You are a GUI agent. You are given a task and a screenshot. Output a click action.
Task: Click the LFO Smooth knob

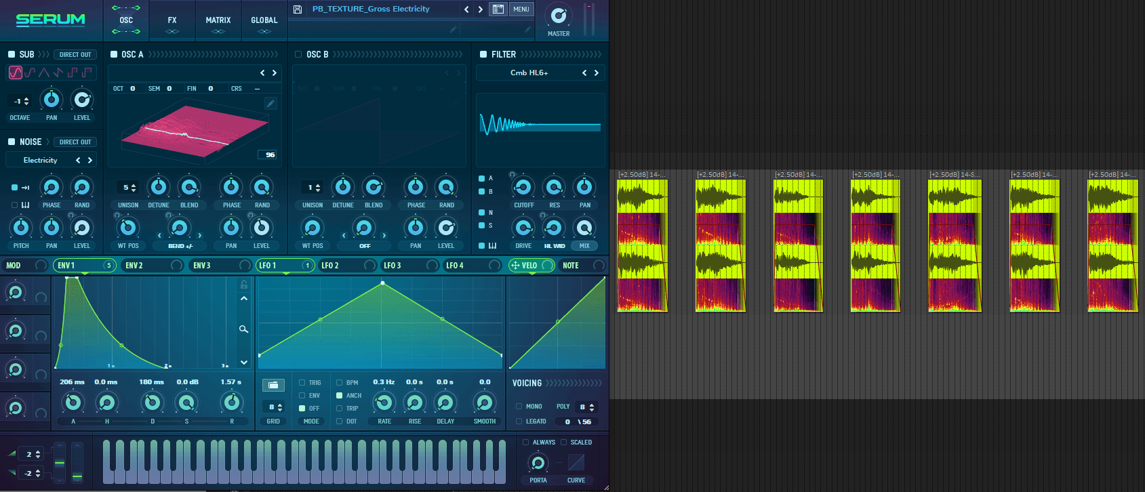point(484,403)
